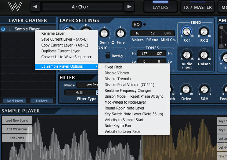Click the left Zones Hi value 127
Image resolution: width=227 pixels, height=160 pixels.
click(144, 54)
